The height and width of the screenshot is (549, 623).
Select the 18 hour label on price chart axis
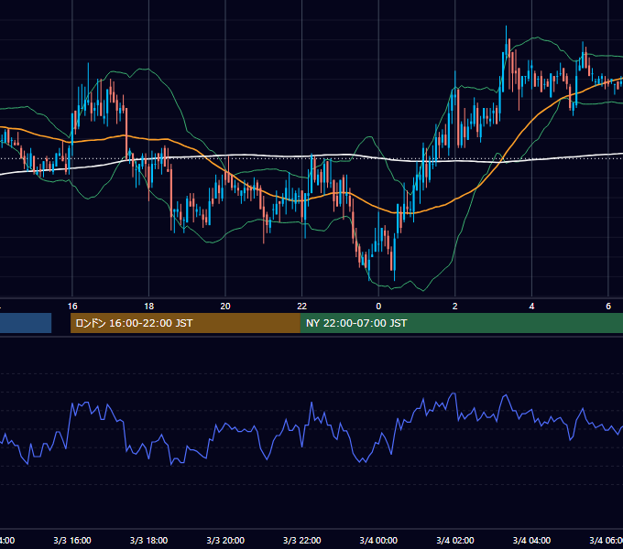(x=149, y=307)
